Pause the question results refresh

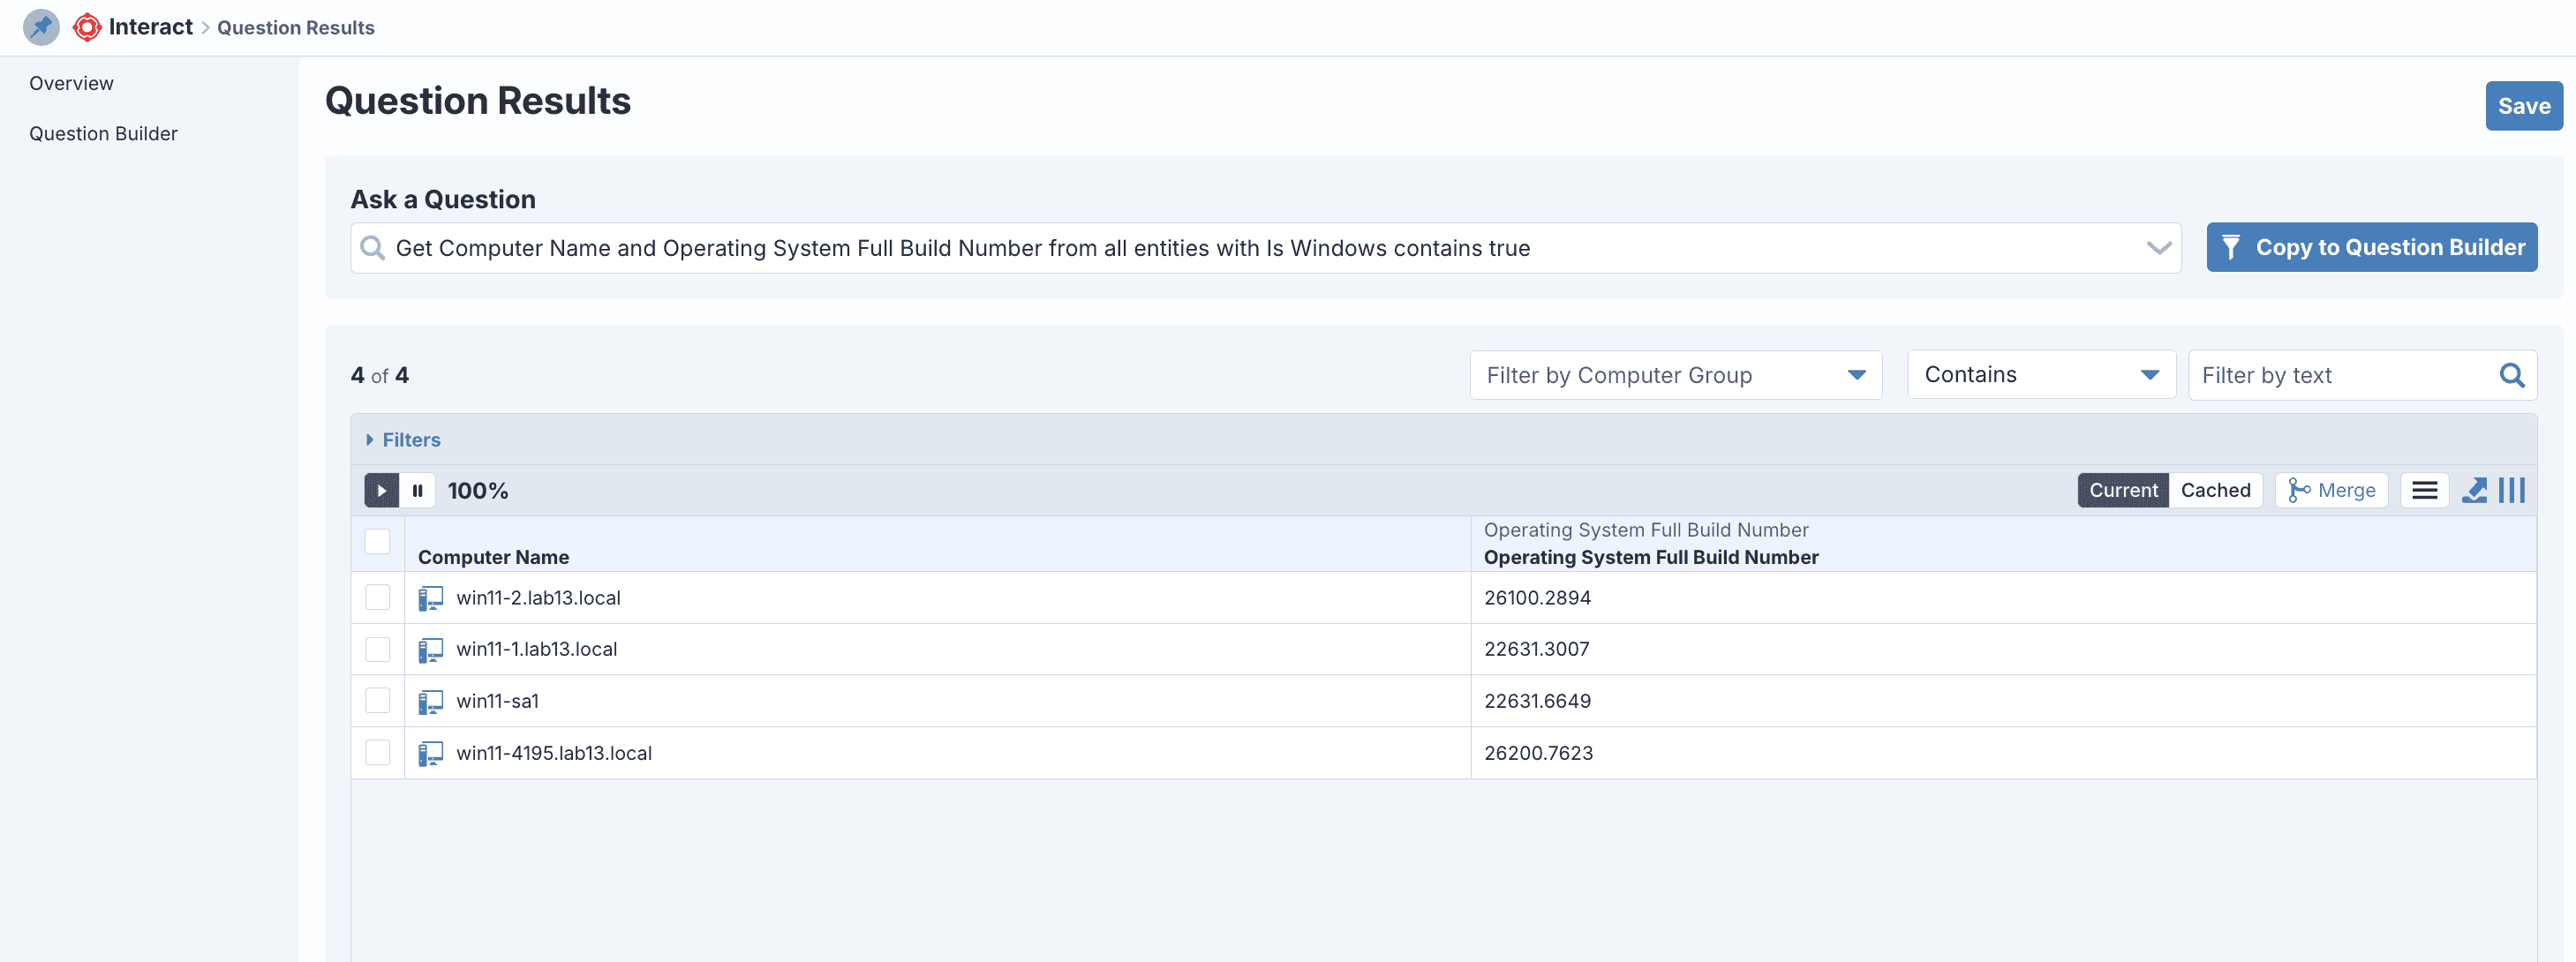418,490
